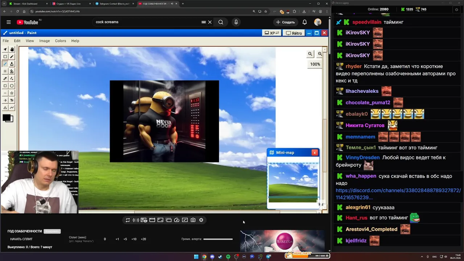The width and height of the screenshot is (464, 261).
Task: Select the star shape tool
Action: (12, 93)
